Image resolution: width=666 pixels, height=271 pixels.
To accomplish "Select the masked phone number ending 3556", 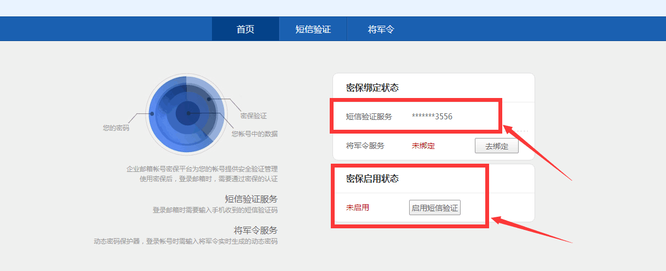I will tap(432, 117).
